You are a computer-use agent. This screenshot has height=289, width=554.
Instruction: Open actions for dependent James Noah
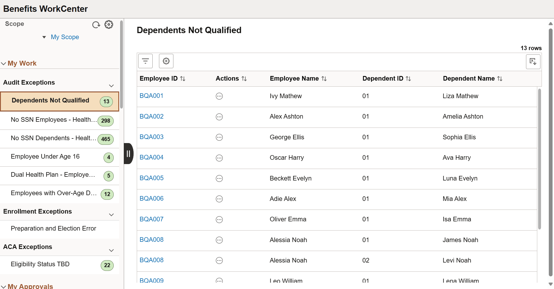point(219,240)
